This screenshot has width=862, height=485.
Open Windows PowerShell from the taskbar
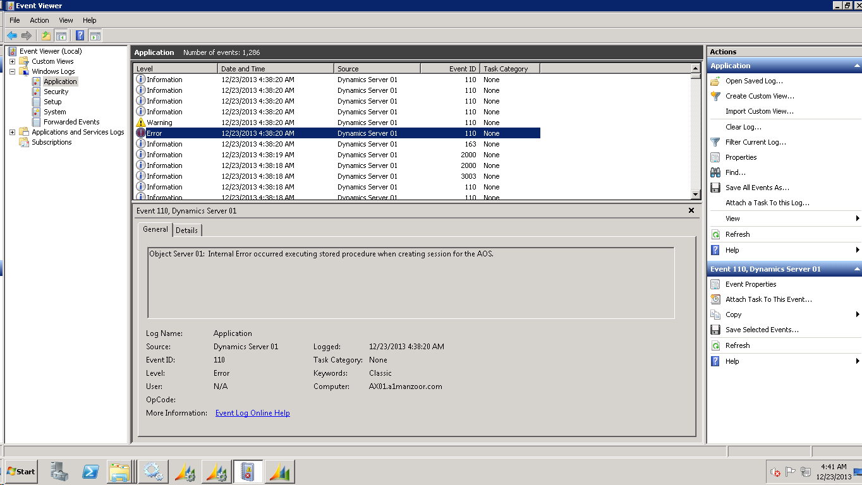coord(89,471)
